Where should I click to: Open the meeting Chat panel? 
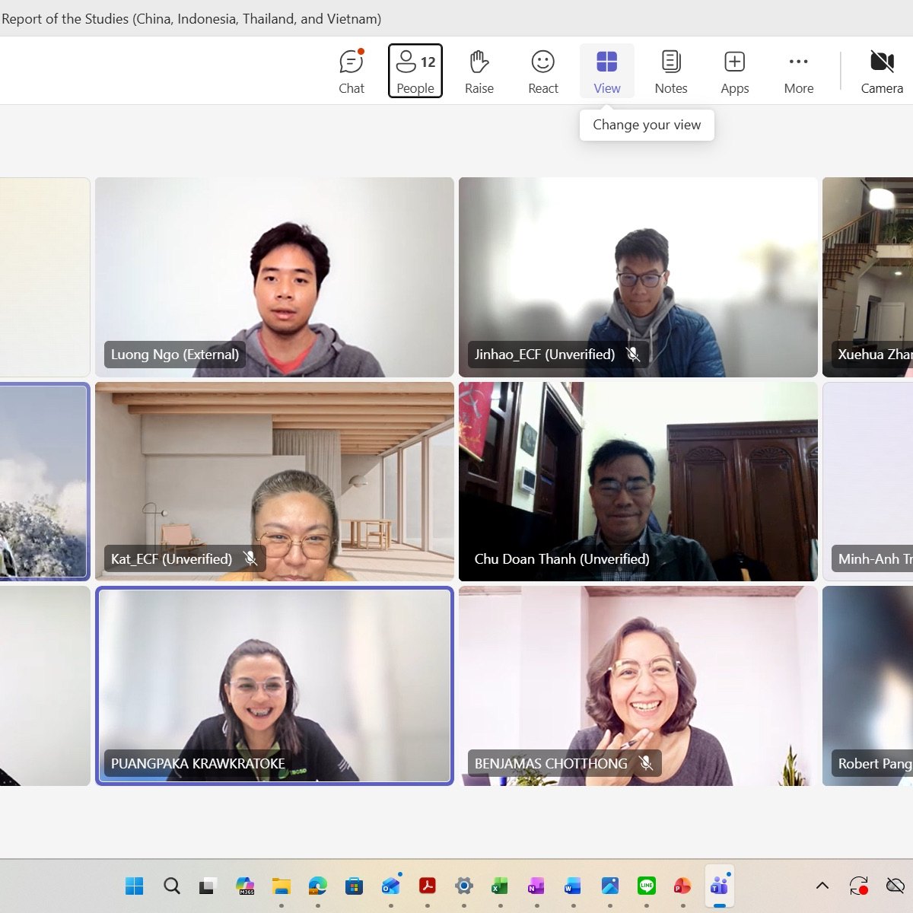[352, 72]
